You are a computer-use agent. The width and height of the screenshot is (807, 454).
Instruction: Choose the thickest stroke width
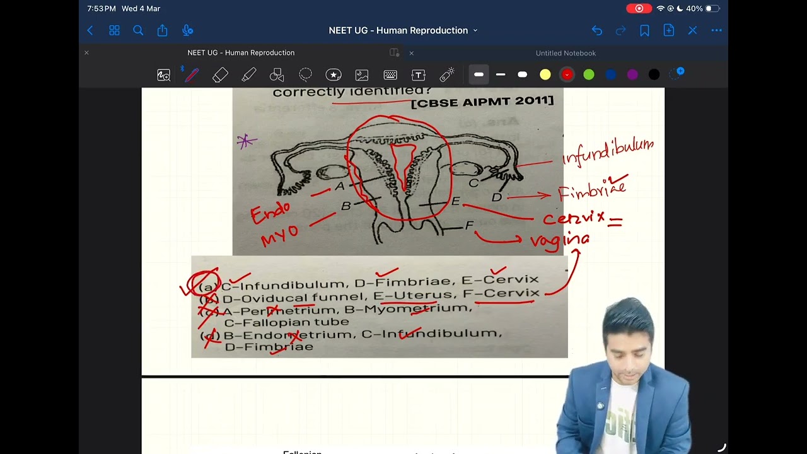coord(523,74)
